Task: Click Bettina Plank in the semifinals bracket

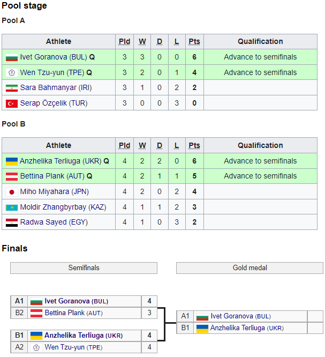Action: pyautogui.click(x=63, y=313)
